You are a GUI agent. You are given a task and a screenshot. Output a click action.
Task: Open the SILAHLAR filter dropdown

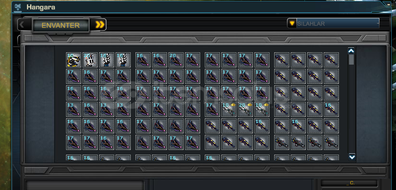pos(333,23)
